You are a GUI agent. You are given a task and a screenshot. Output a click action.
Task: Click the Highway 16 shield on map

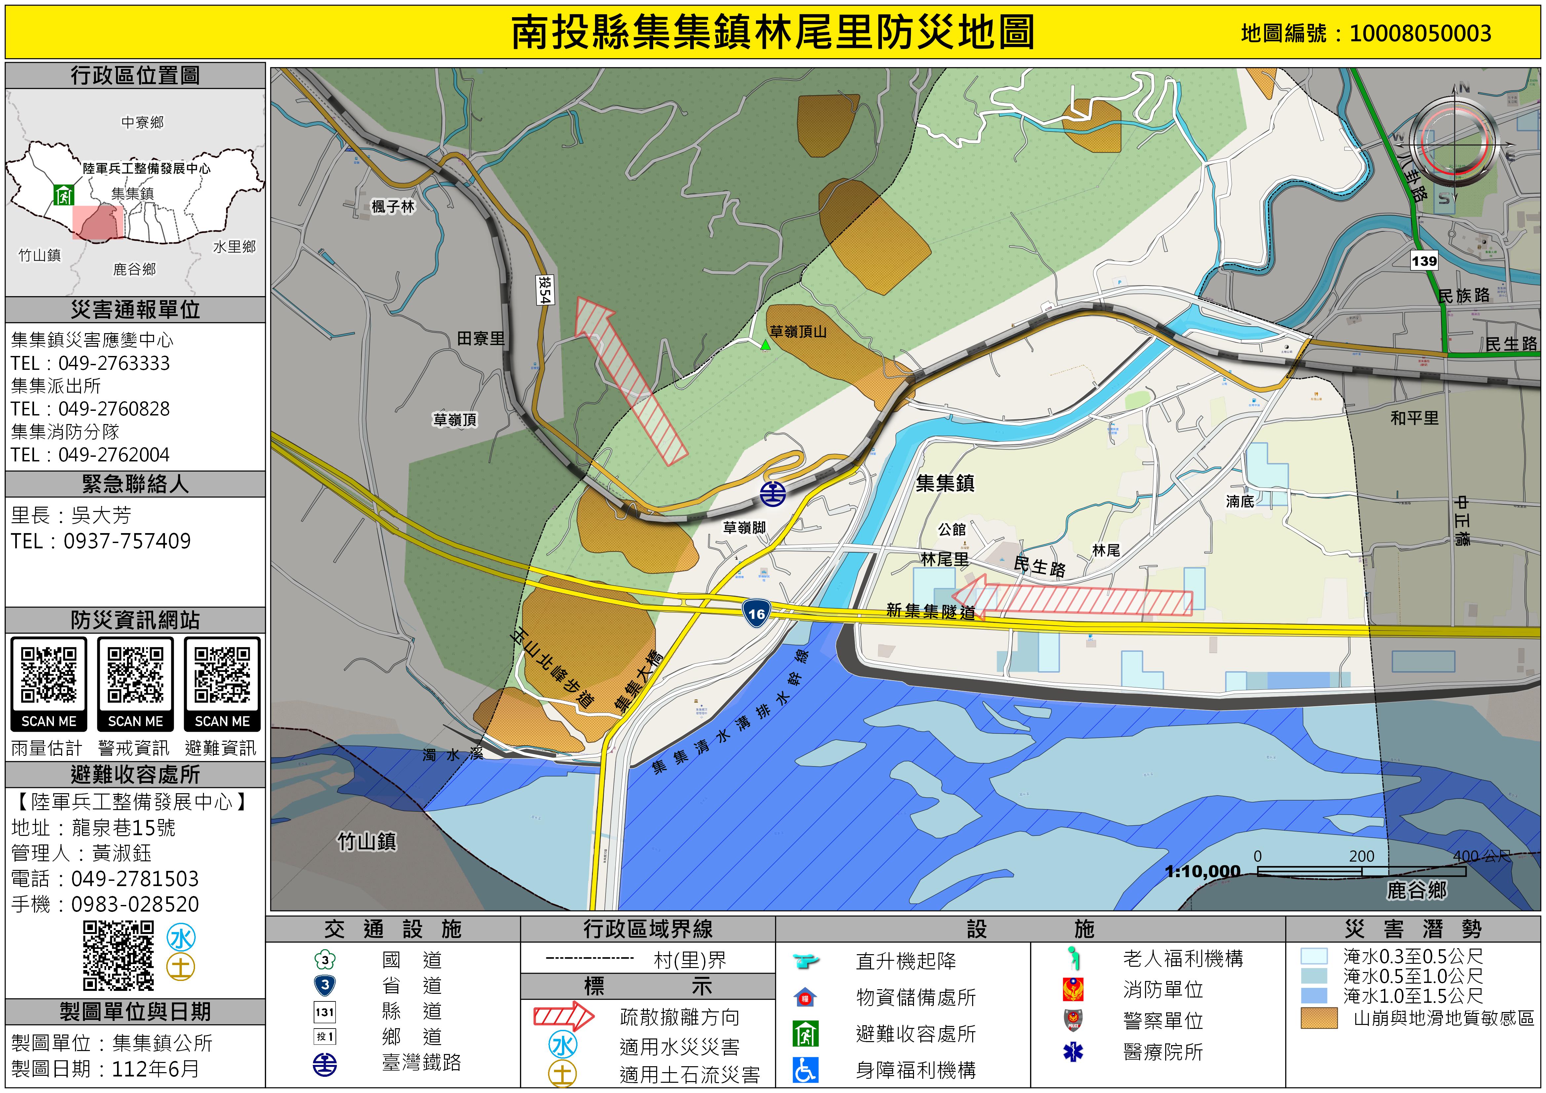pos(756,613)
